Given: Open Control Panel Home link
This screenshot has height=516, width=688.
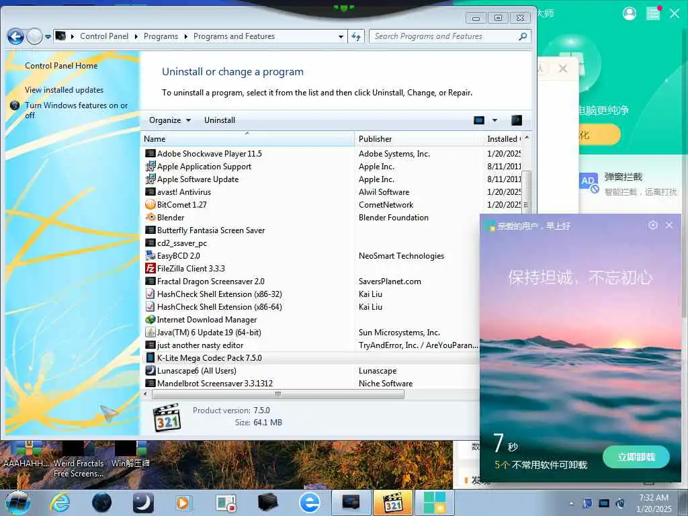Looking at the screenshot, I should point(61,66).
